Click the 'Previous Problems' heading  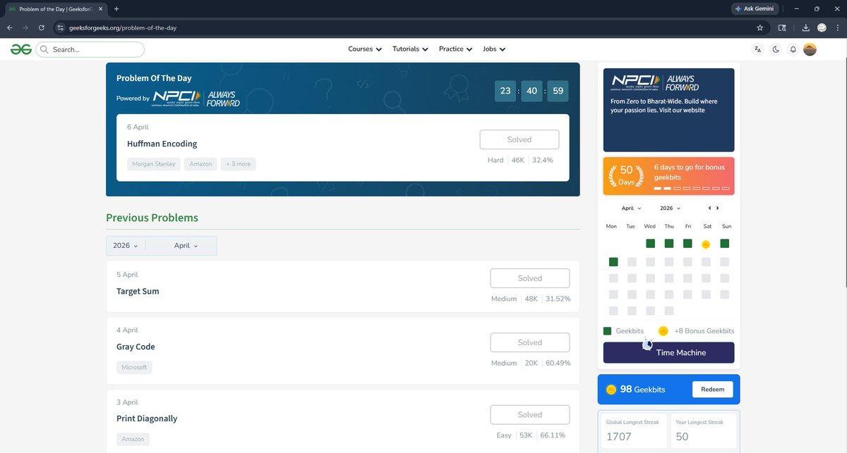click(x=152, y=218)
